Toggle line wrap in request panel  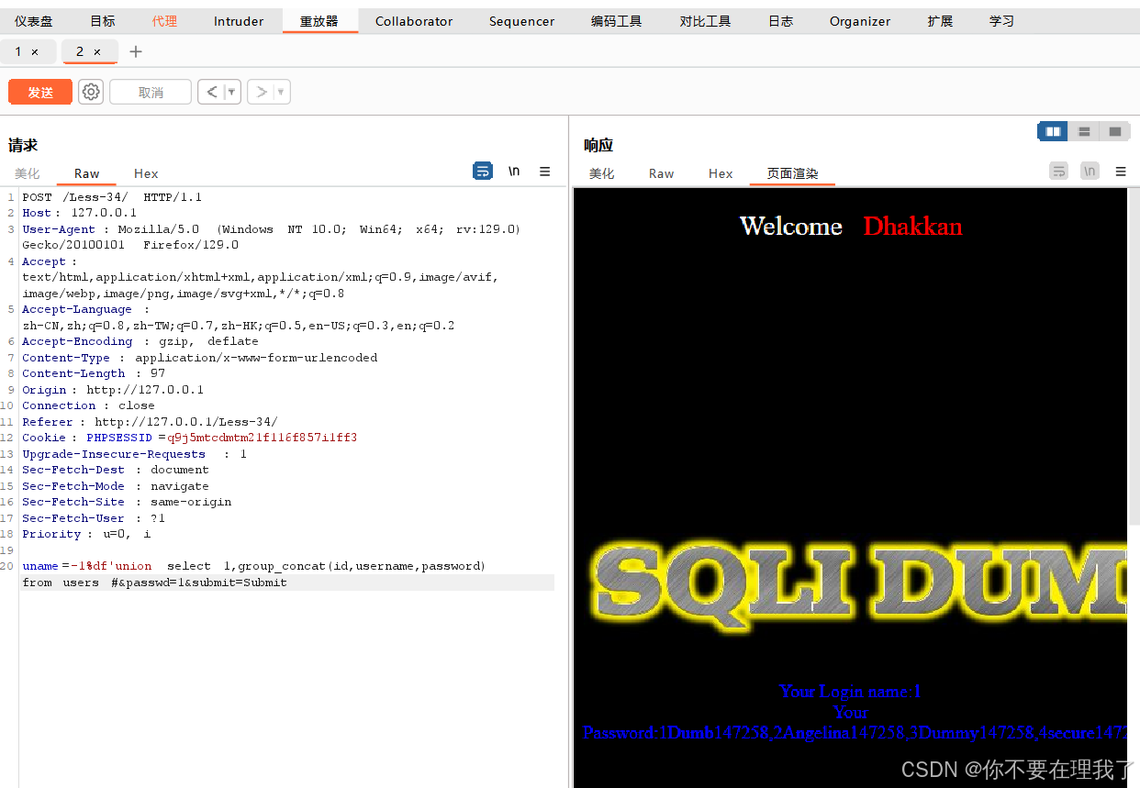[483, 171]
